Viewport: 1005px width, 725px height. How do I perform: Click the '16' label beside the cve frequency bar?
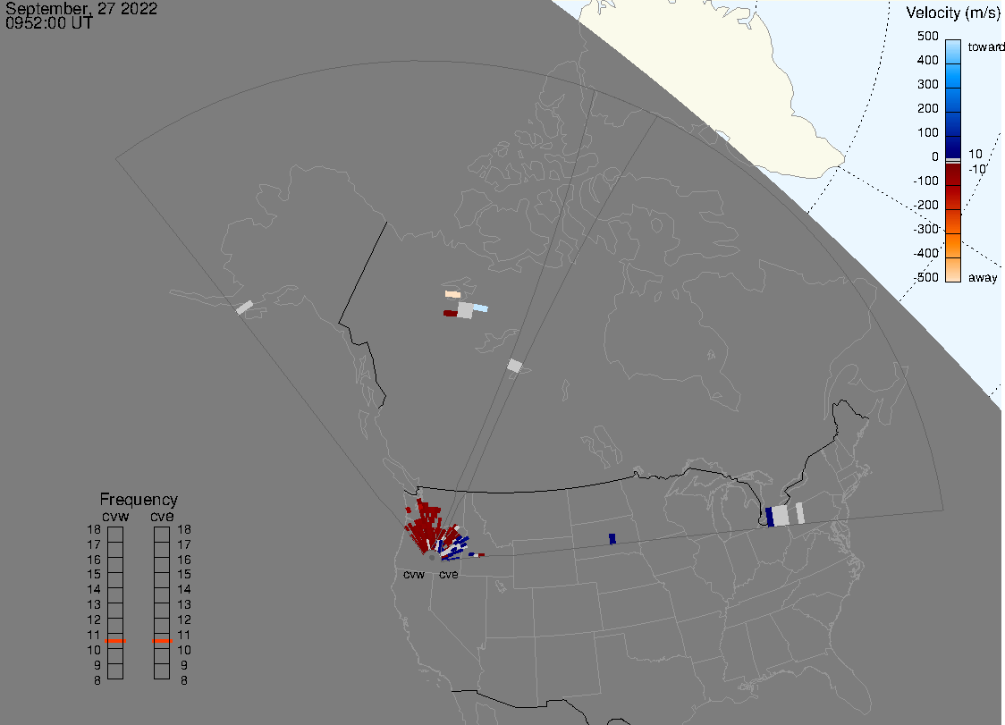coord(184,560)
